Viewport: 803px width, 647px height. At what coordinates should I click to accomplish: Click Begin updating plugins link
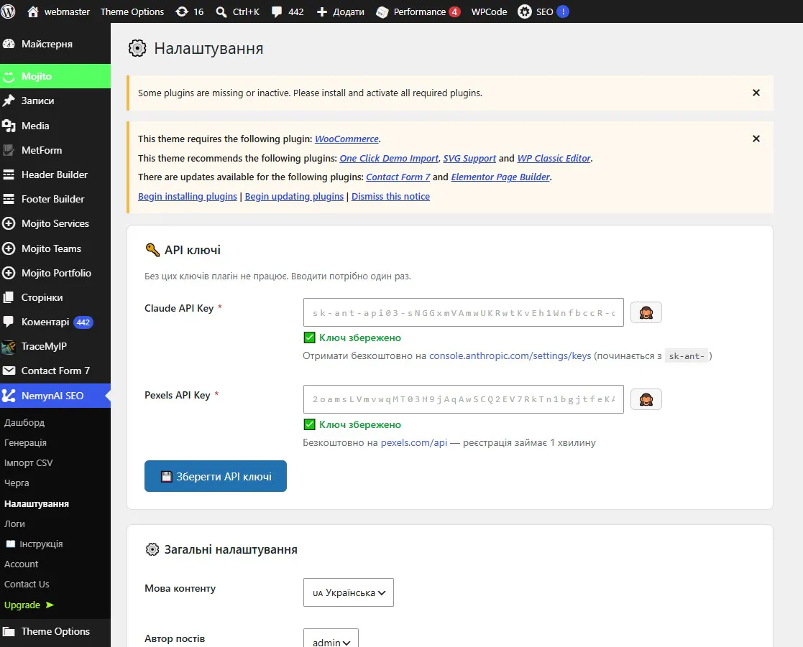(294, 196)
